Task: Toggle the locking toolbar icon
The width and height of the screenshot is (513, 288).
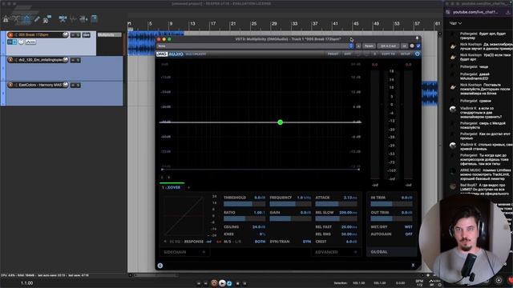Action: [x=94, y=19]
